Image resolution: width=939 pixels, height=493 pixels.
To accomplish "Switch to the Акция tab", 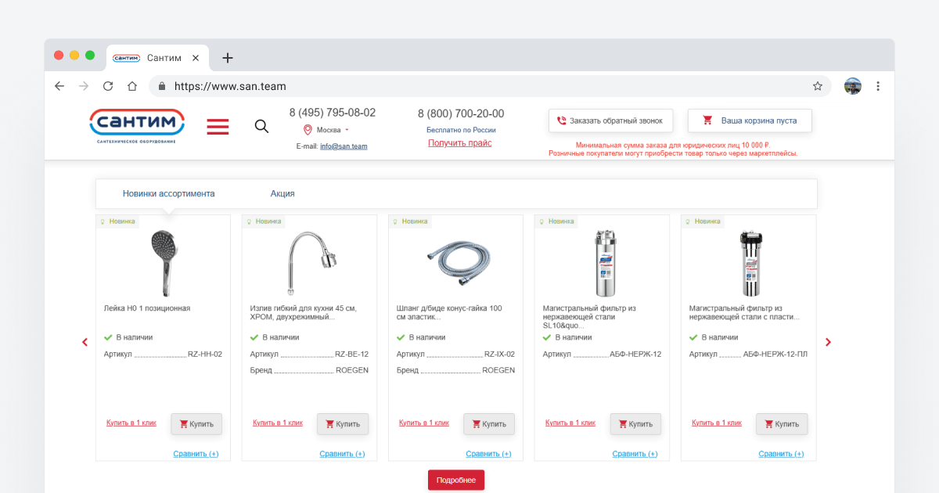I will tap(282, 193).
